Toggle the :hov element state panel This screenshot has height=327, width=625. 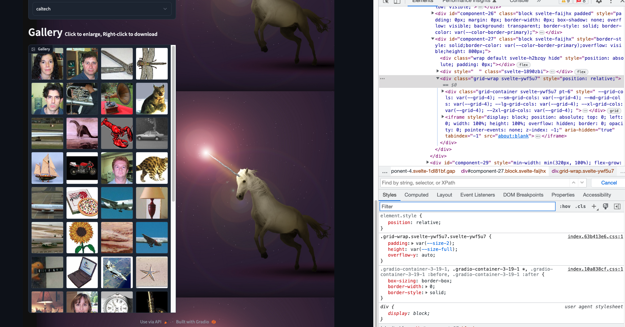565,207
